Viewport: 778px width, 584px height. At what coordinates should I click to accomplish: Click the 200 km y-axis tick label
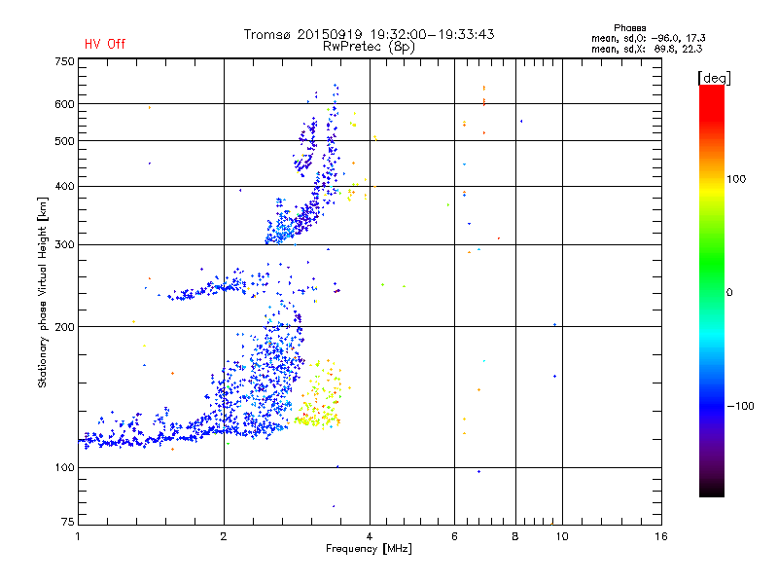pyautogui.click(x=64, y=327)
